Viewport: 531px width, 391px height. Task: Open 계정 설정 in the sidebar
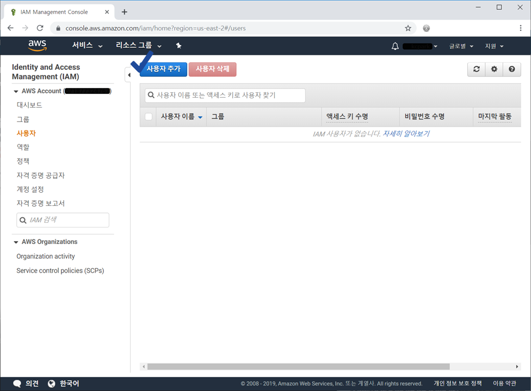(30, 189)
